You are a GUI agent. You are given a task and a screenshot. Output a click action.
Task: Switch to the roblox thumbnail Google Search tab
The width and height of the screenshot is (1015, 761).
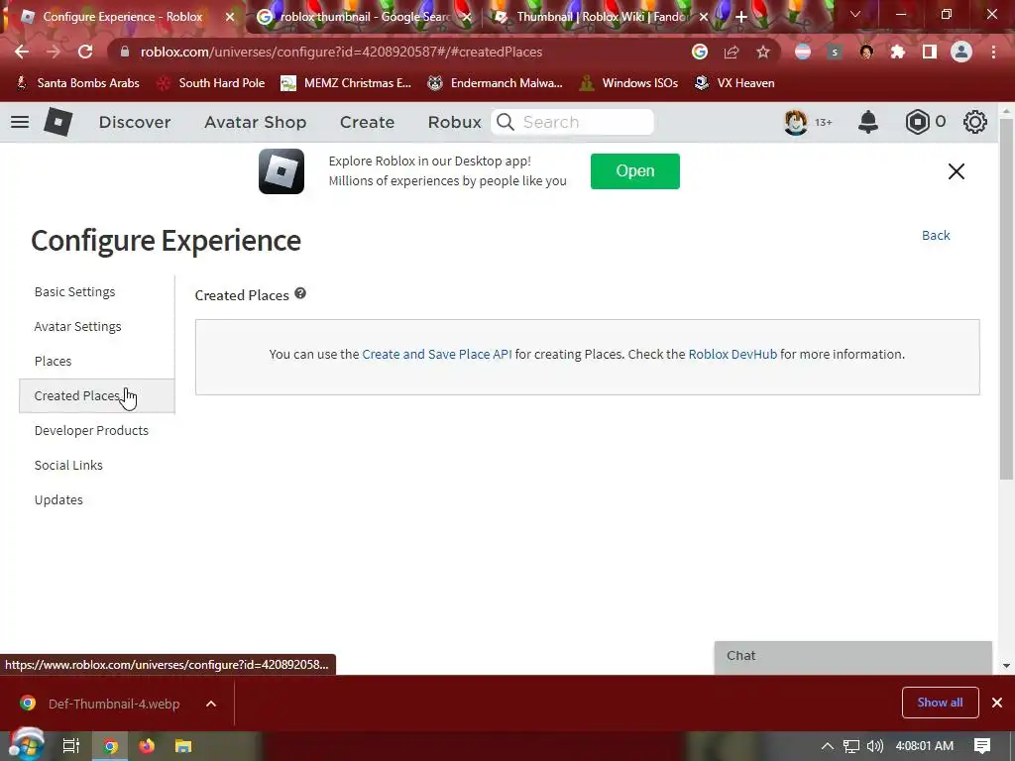[364, 17]
